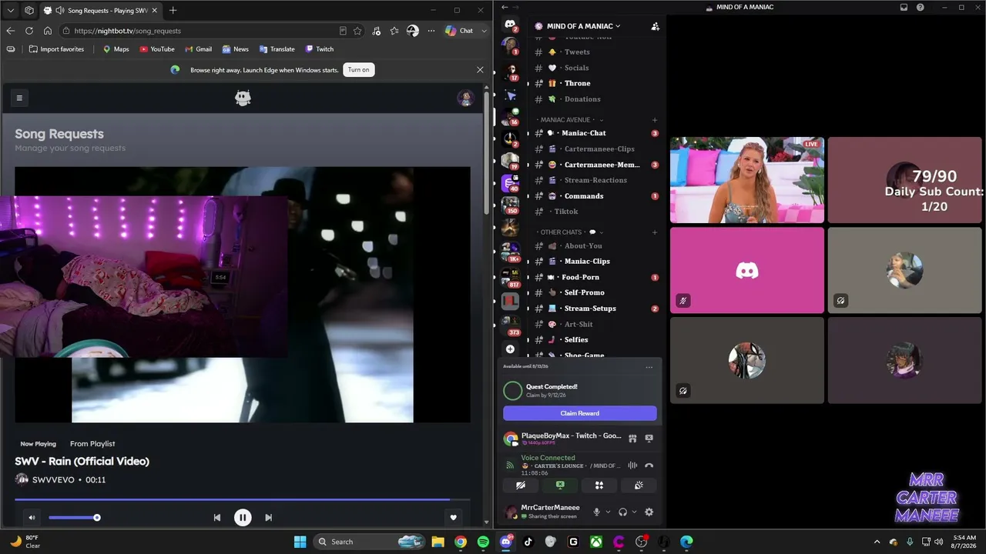Open Discord help icon

pyautogui.click(x=921, y=8)
